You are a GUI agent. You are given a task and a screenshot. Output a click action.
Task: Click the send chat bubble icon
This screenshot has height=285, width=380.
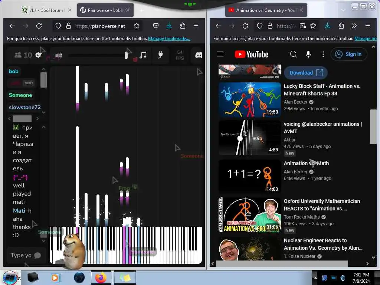(37, 255)
